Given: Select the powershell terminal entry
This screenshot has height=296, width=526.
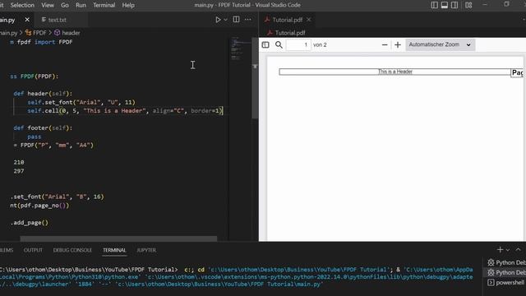Looking at the screenshot, I should (506, 283).
